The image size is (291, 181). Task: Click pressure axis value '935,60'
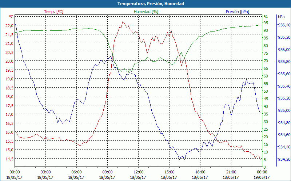[x=284, y=74]
